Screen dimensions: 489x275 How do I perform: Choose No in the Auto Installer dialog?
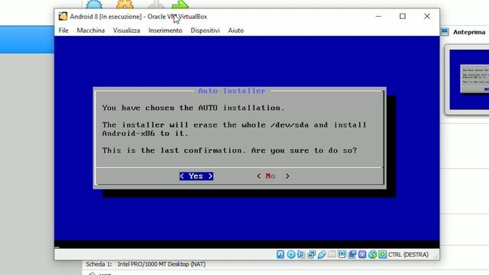[273, 176]
